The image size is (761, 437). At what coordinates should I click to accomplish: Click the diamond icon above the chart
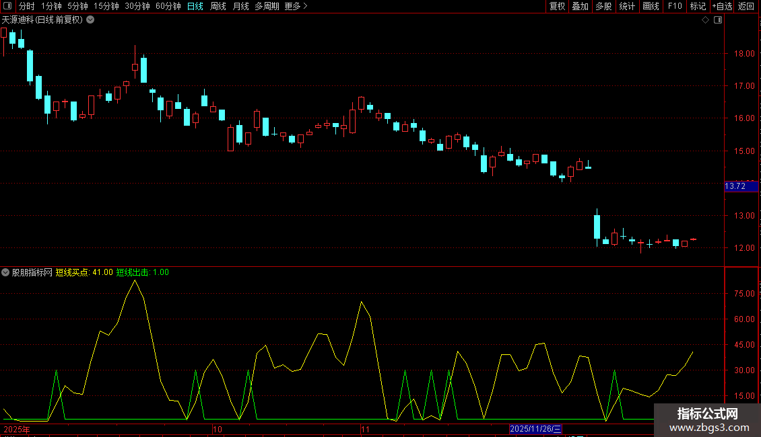(x=706, y=20)
